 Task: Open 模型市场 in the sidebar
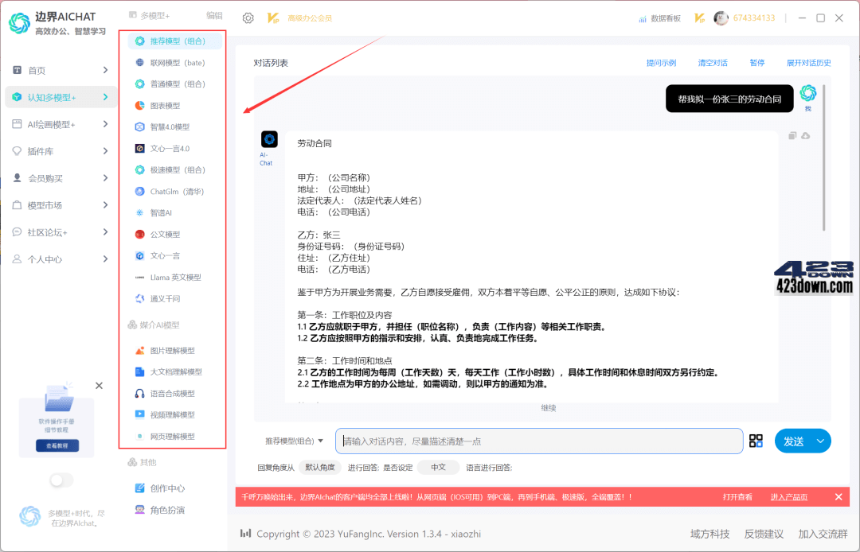pos(61,204)
